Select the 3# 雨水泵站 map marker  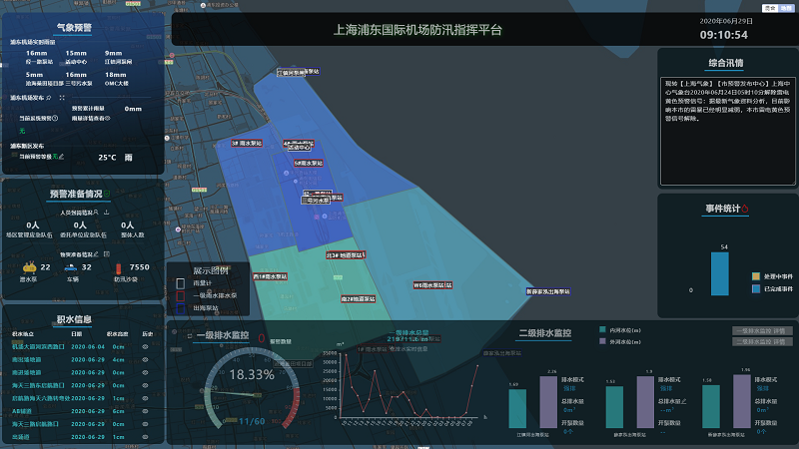(x=247, y=143)
